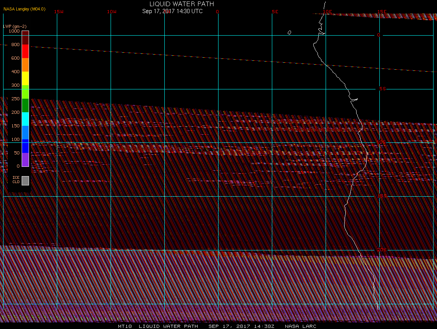
Task: Click the 'NASA Langley (M04.0)' label
Action: pyautogui.click(x=24, y=9)
